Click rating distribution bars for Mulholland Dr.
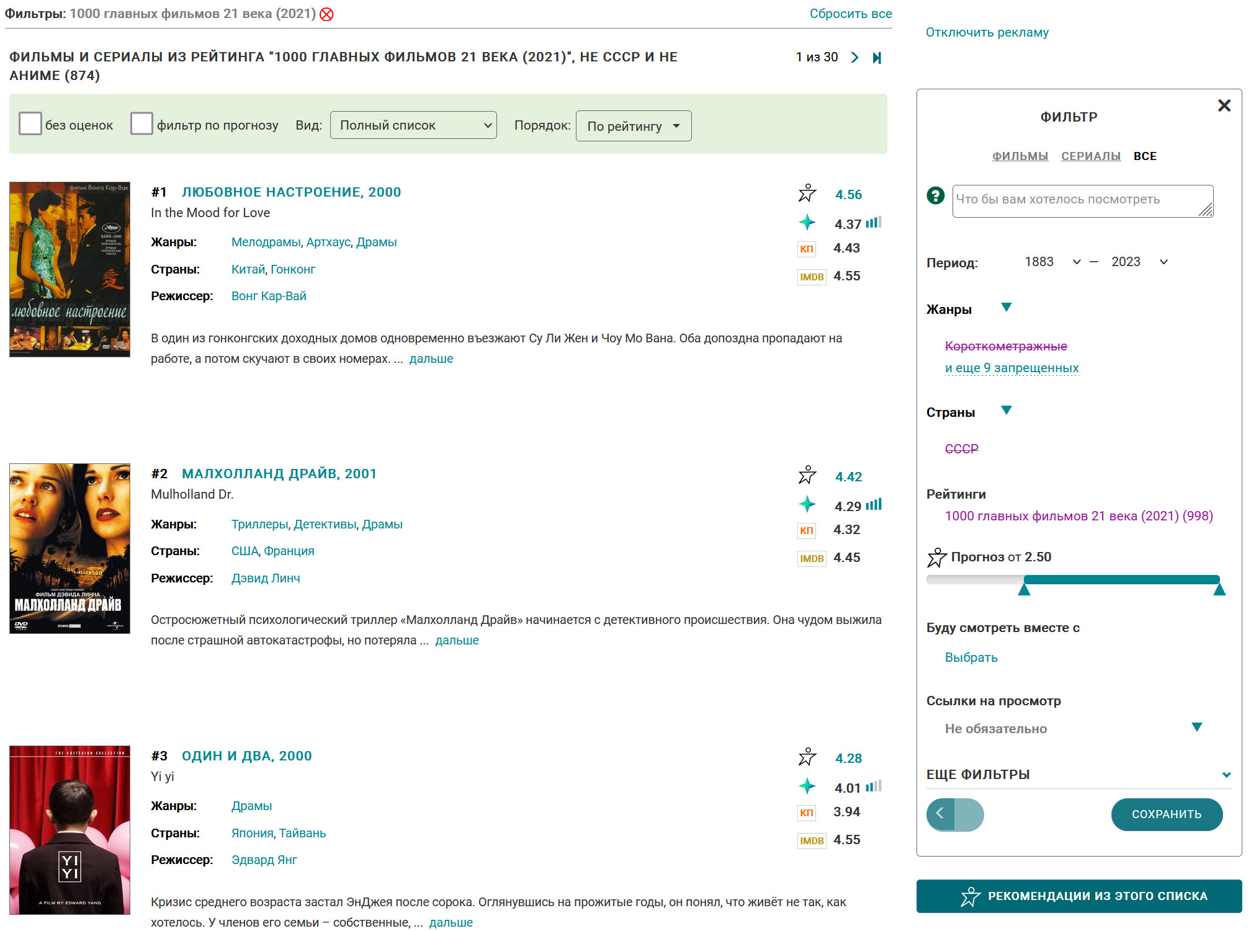 [874, 505]
